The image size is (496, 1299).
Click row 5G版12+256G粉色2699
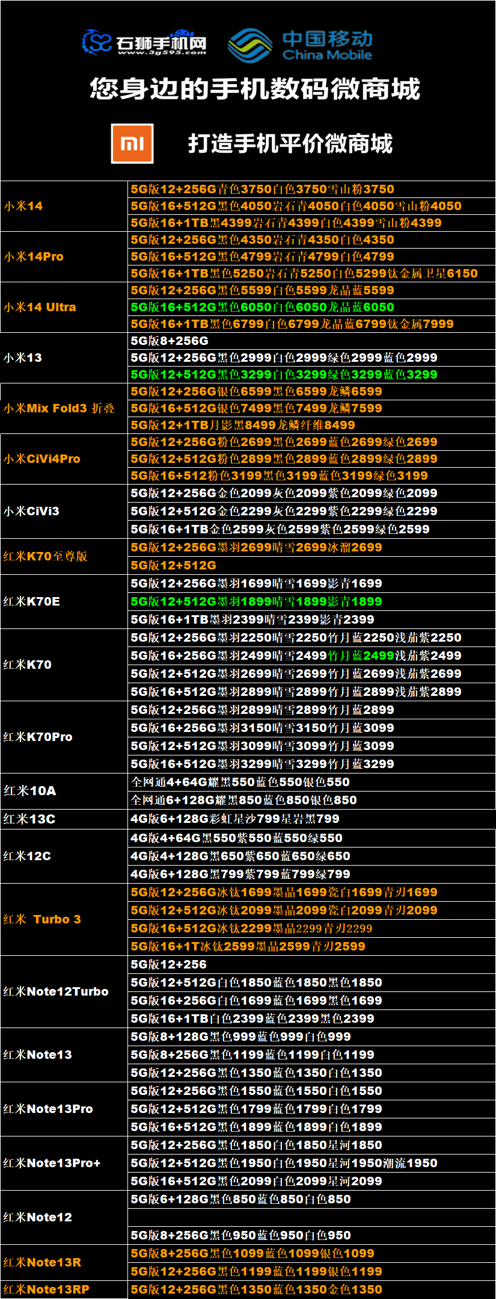311,442
